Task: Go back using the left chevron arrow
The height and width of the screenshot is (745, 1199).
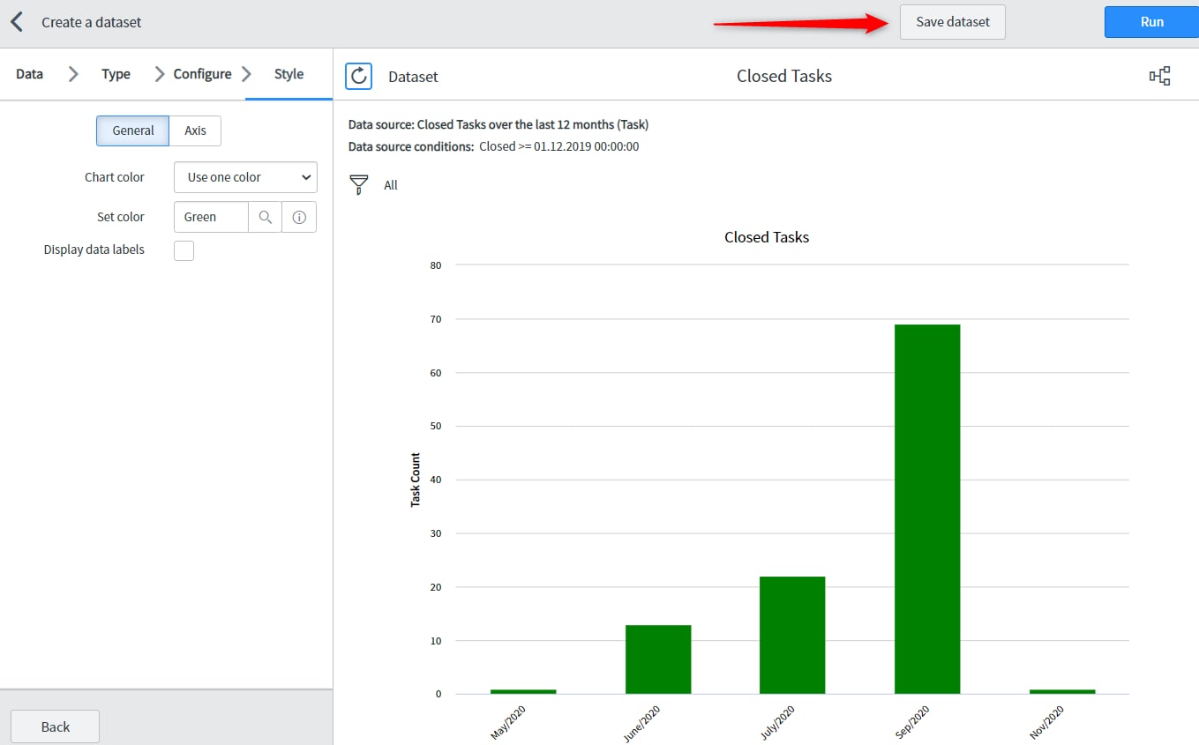Action: [x=16, y=22]
